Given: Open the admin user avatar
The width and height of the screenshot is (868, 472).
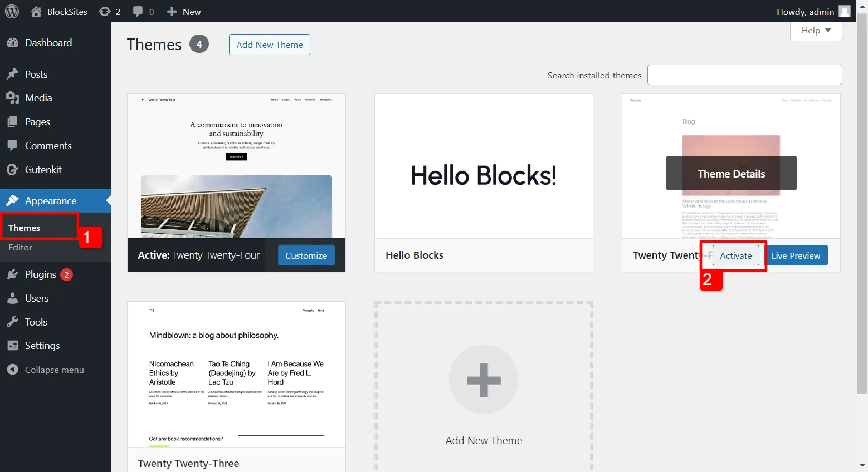Looking at the screenshot, I should coord(845,12).
